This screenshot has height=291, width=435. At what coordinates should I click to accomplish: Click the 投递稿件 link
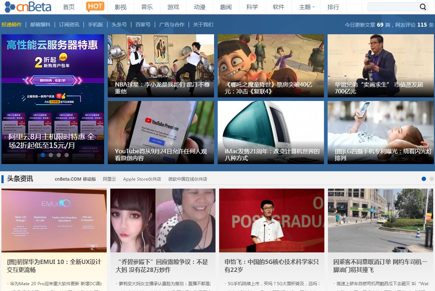coord(11,25)
